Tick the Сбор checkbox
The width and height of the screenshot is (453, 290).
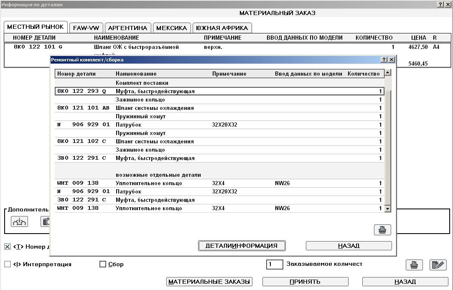pos(102,264)
